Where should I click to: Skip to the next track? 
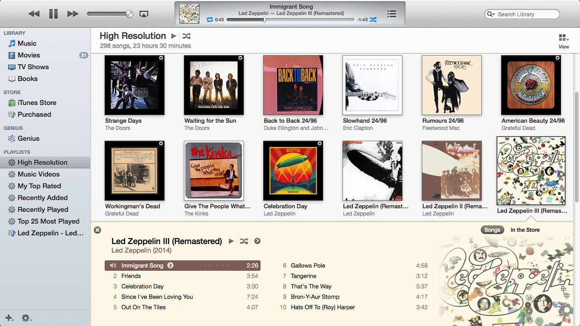pos(72,14)
